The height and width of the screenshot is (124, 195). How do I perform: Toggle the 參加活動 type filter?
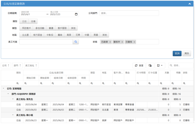(40, 28)
